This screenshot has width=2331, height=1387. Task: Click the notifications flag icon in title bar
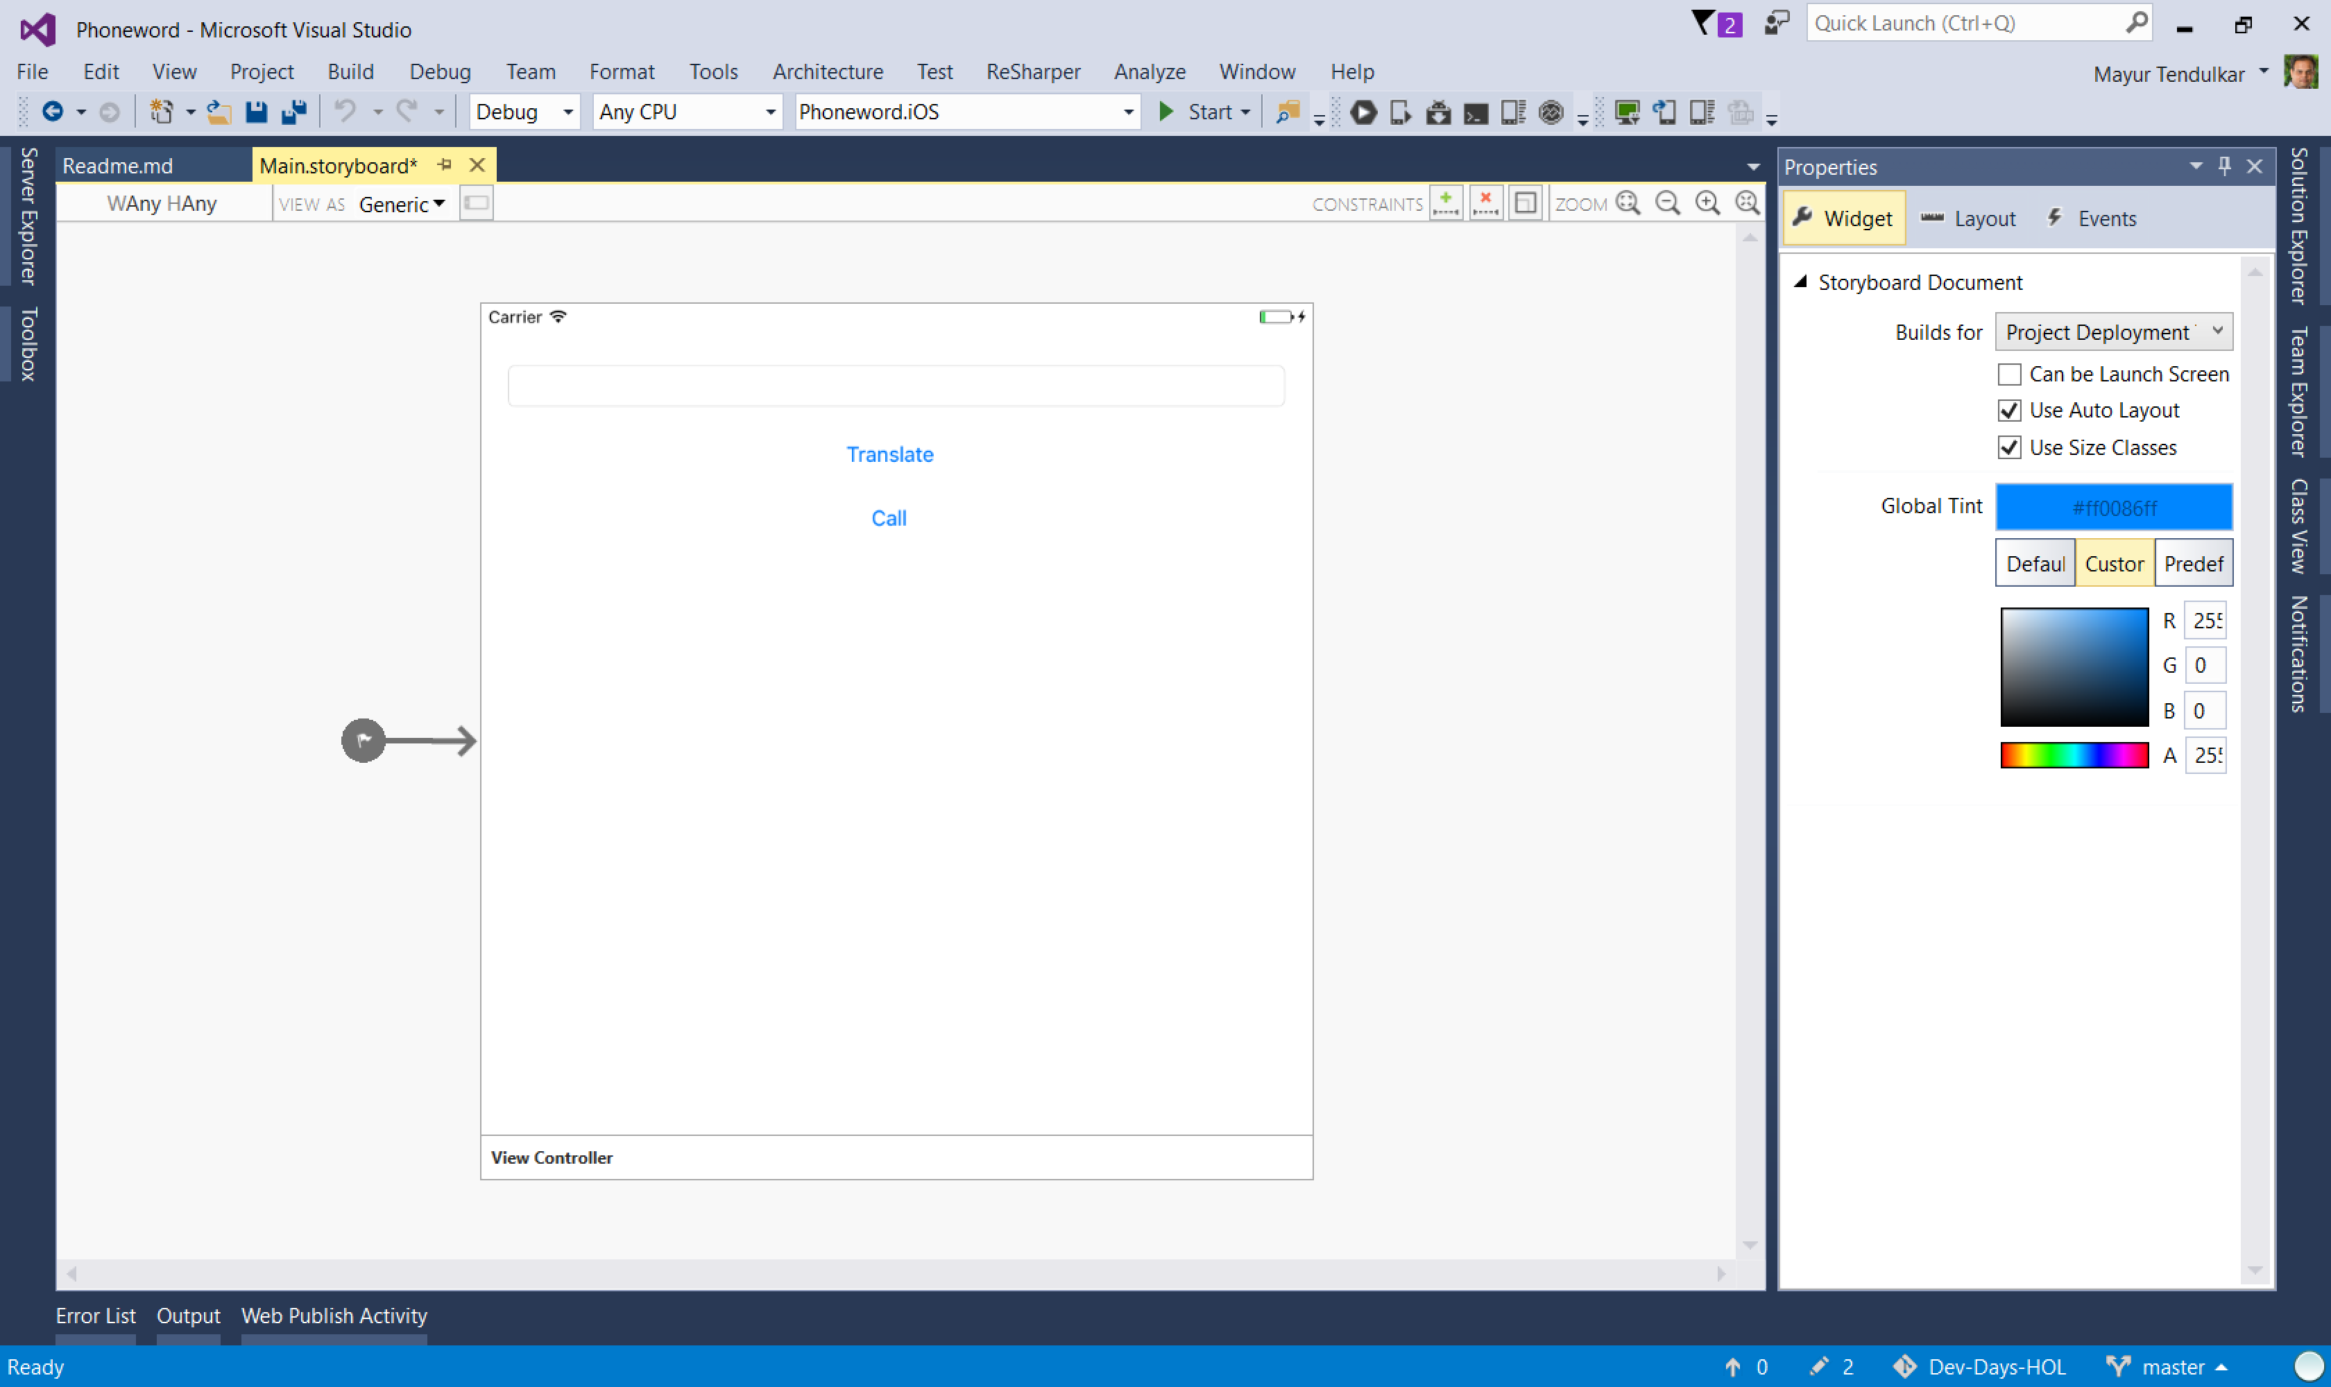tap(1716, 24)
